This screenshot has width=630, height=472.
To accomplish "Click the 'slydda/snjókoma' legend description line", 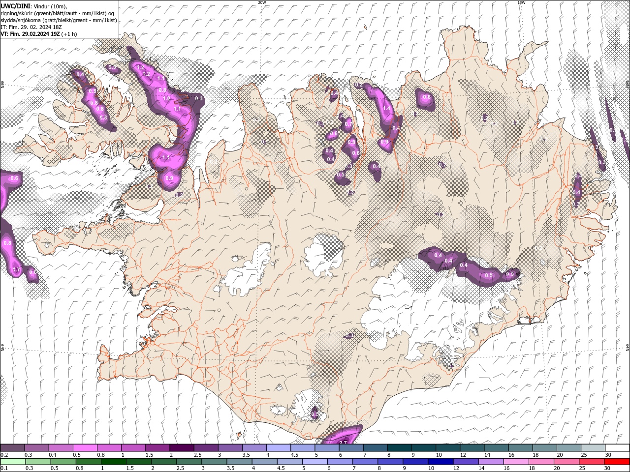I will pyautogui.click(x=59, y=20).
